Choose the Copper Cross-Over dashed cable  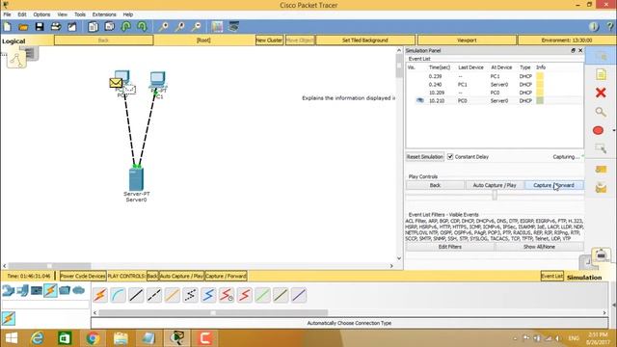(x=154, y=295)
